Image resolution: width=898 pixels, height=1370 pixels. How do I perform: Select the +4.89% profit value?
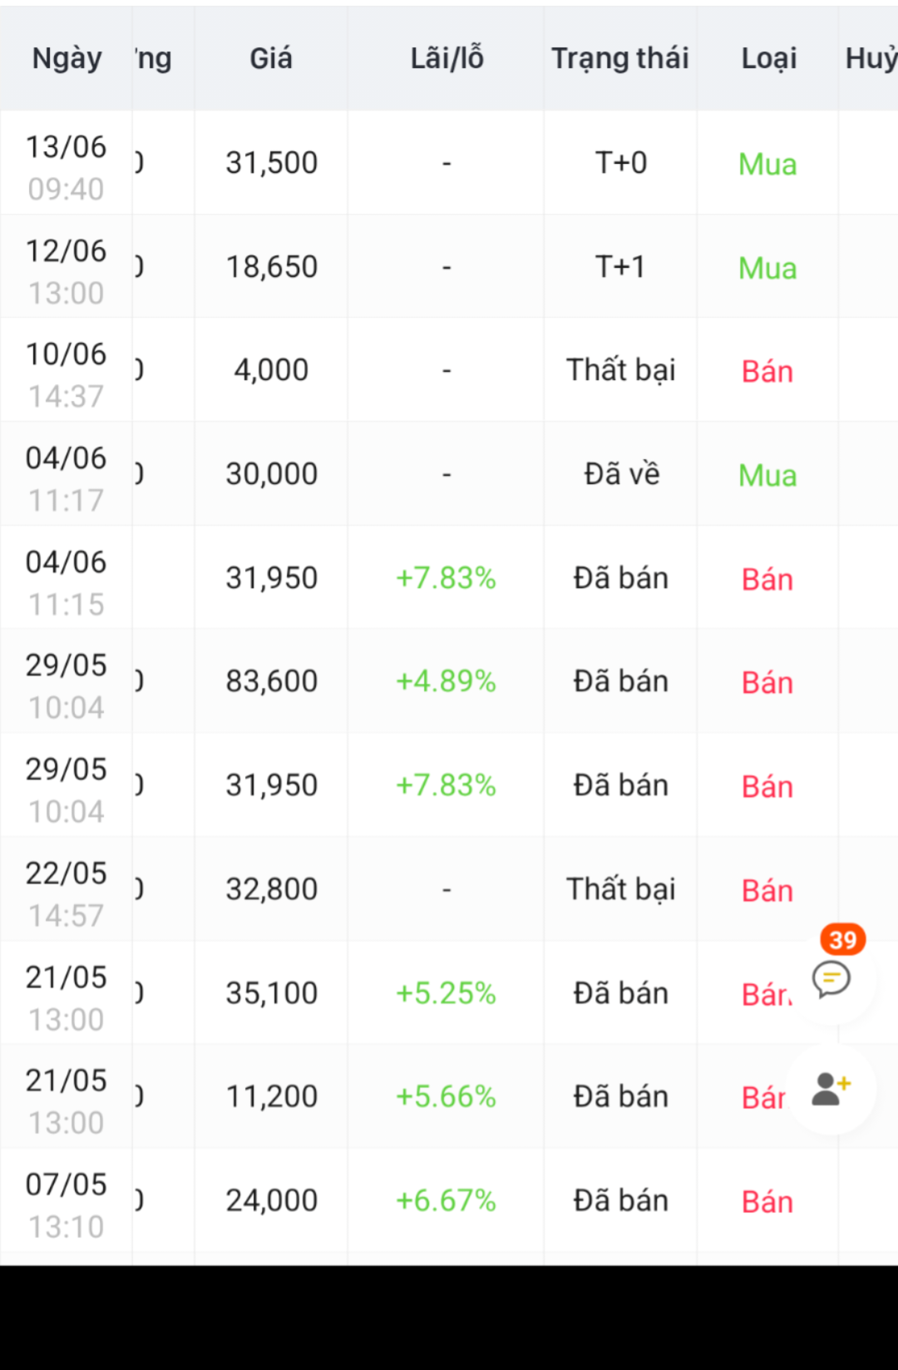(x=446, y=681)
